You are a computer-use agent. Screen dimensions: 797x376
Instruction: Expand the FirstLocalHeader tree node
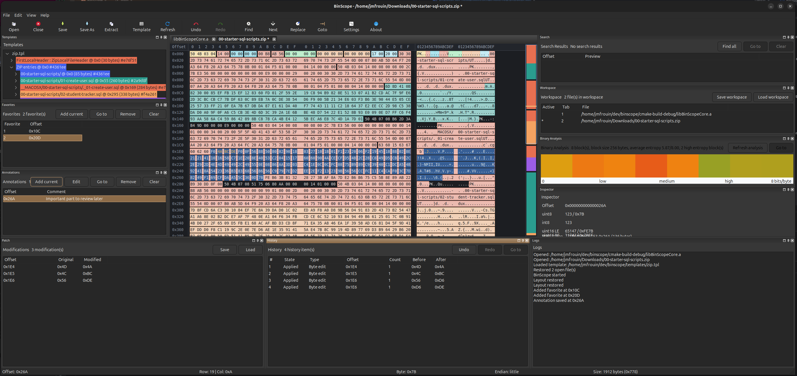[x=11, y=60]
